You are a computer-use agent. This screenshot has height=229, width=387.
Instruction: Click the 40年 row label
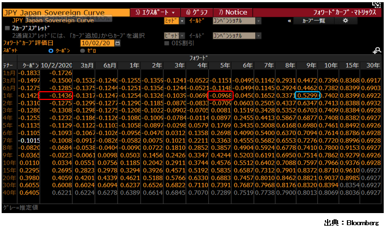[8, 193]
